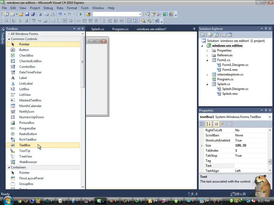Open the solution configurations combo box

pyautogui.click(x=117, y=14)
